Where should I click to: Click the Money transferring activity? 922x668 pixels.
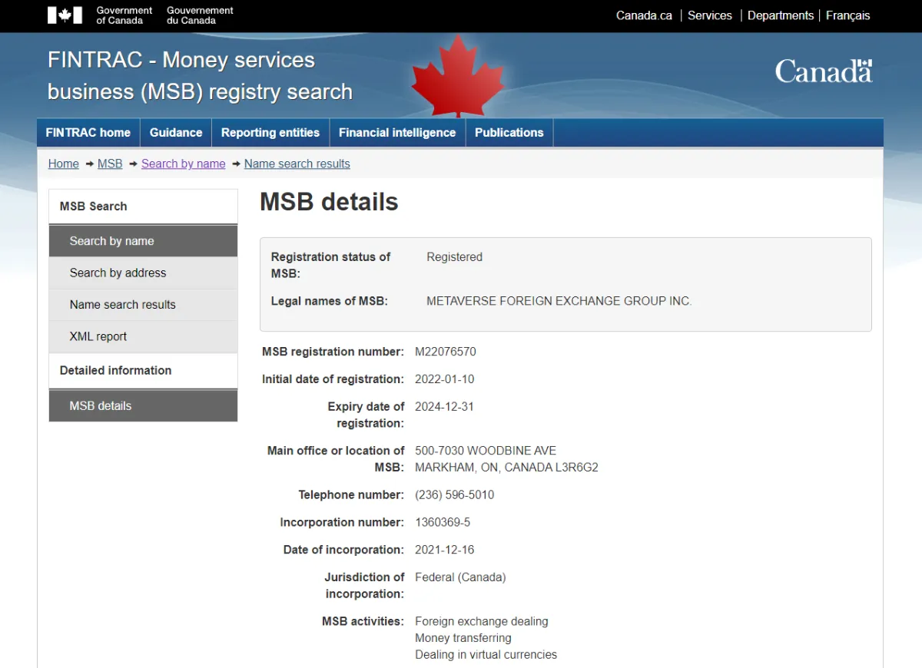point(463,638)
